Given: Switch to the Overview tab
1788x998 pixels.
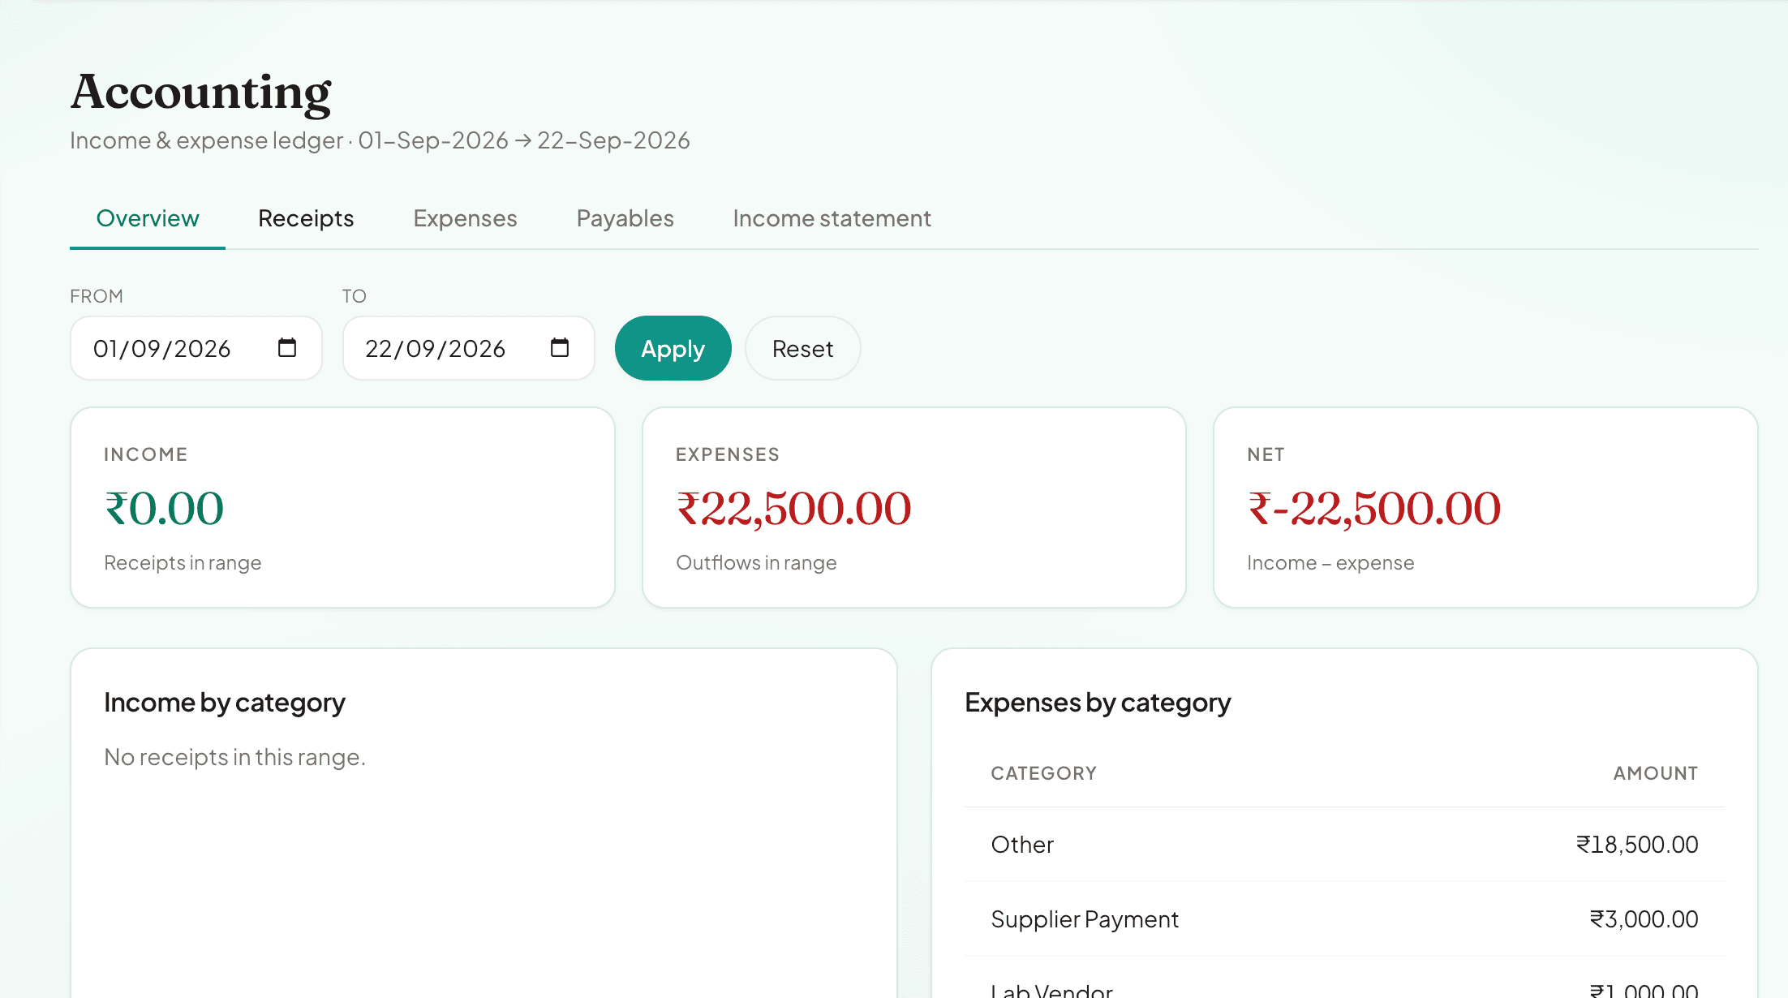Looking at the screenshot, I should click(148, 218).
